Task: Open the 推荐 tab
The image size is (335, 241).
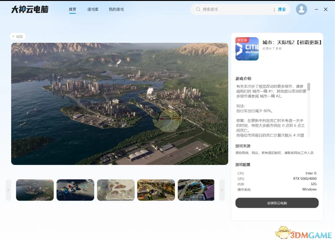Action: click(72, 9)
